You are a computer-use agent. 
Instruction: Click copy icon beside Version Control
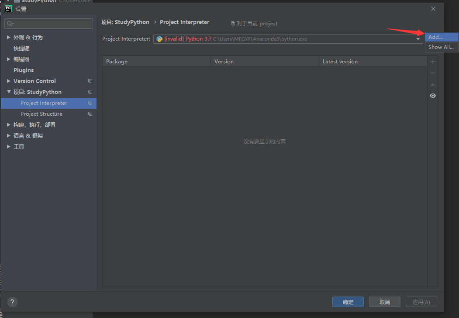coord(90,81)
